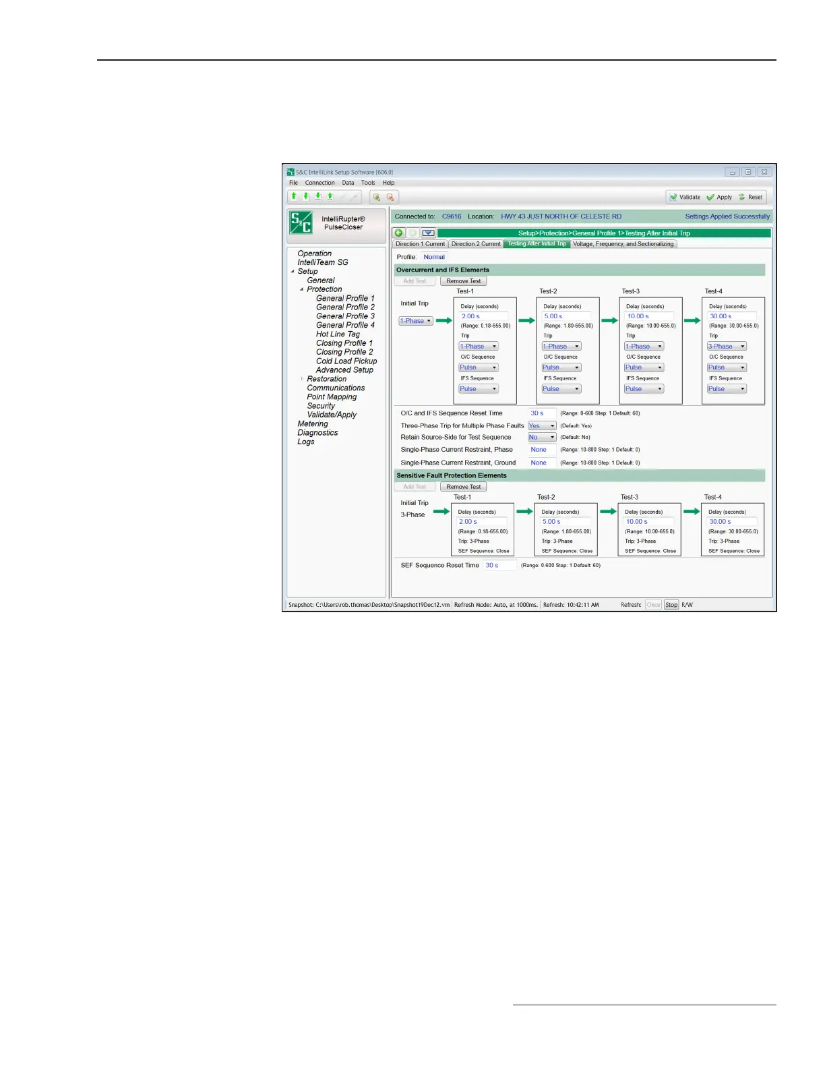This screenshot has width=825, height=1068.
Task: Collapse the Setup tree node
Action: (x=293, y=272)
